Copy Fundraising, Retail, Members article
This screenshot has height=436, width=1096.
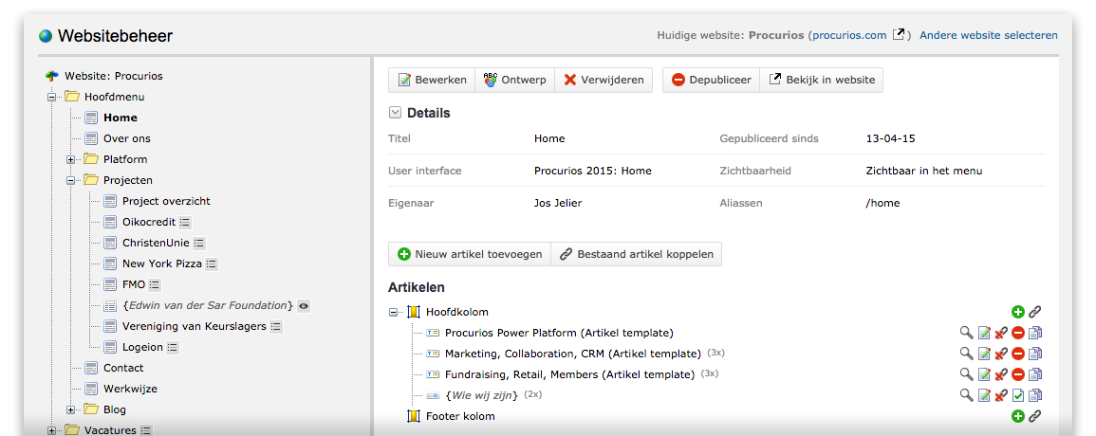(x=1035, y=374)
